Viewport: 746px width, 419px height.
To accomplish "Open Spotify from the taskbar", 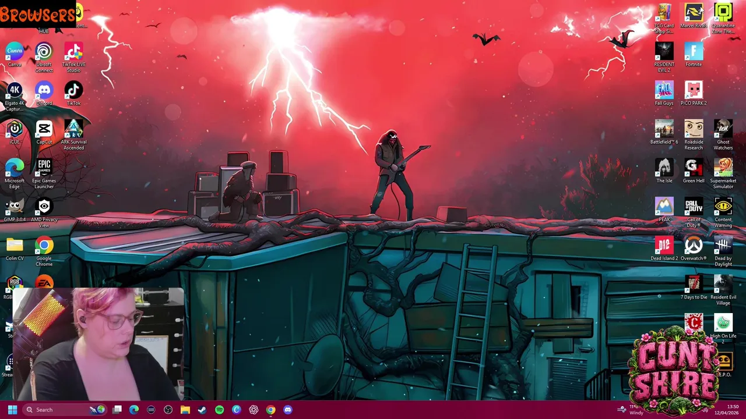I will pyautogui.click(x=219, y=410).
